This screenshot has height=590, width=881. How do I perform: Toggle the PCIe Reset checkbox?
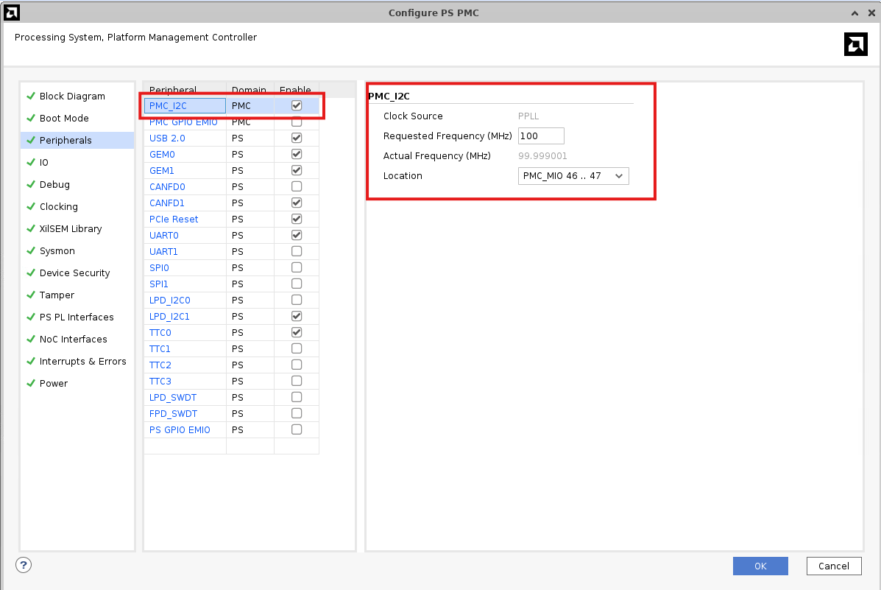[297, 219]
